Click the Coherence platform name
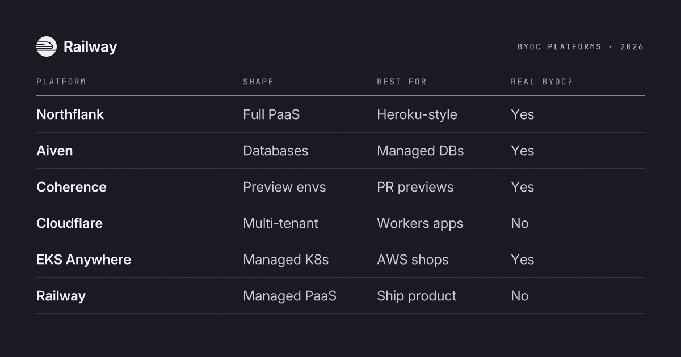Viewport: 681px width, 357px height. (x=72, y=187)
